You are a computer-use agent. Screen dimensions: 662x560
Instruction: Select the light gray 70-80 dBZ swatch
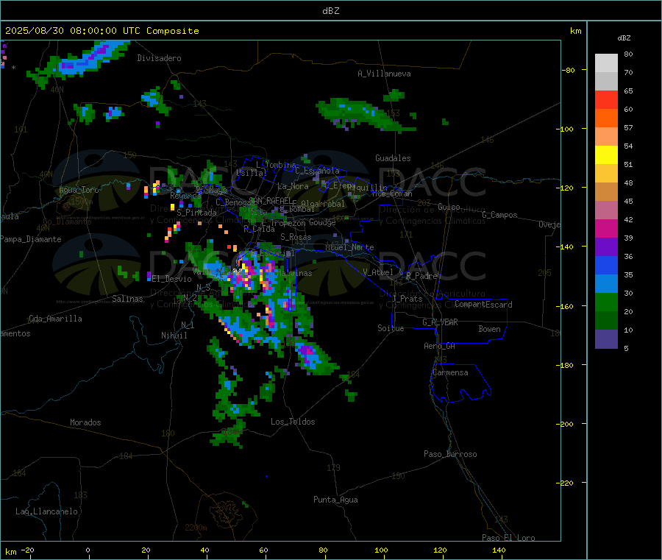606,63
